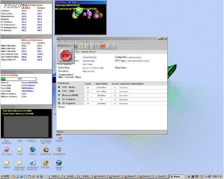Click the Cycle column header
This screenshot has height=179, width=224.
click(88, 84)
